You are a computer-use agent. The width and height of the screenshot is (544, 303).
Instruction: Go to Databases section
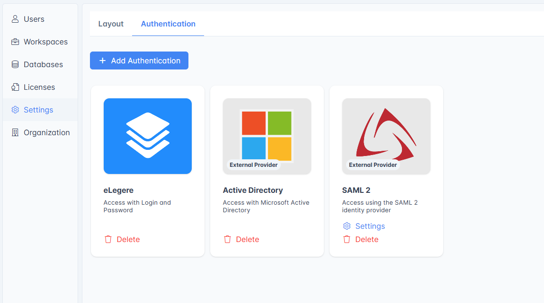pos(40,64)
